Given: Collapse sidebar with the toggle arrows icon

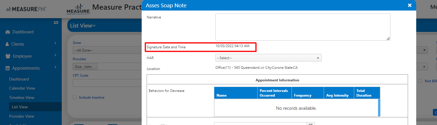Looking at the screenshot, I should click(x=56, y=23).
